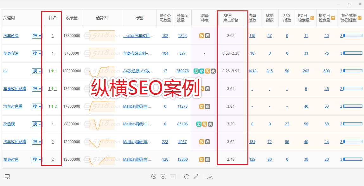Open the dropdown next to 搜 in 车身彩绘 row

pyautogui.click(x=40, y=53)
